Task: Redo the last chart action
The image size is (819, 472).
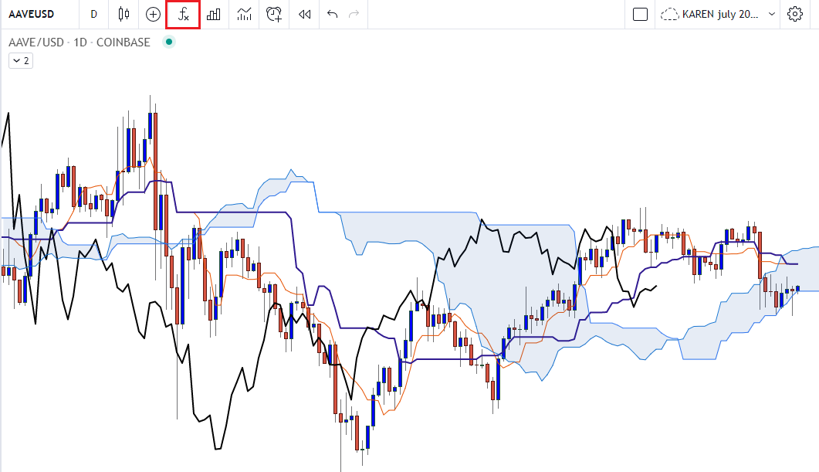Action: click(x=354, y=14)
